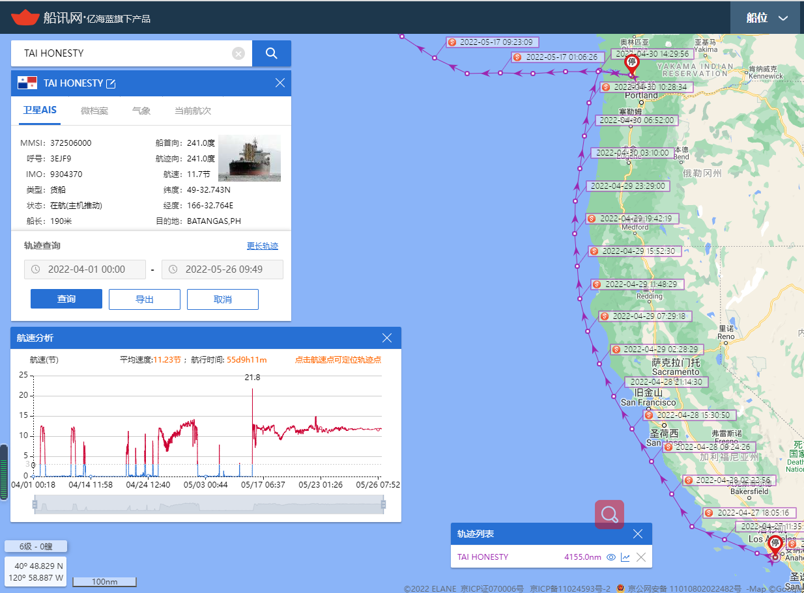
Task: Remove TAI HONESTY track with the X icon
Action: coord(641,557)
